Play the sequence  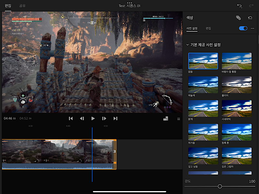tap(93, 118)
